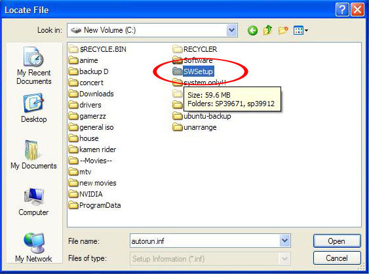
Task: Select the --Movies-- folder
Action: (90, 161)
